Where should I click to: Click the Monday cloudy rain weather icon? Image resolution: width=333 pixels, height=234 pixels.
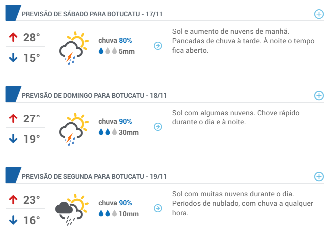click(72, 210)
